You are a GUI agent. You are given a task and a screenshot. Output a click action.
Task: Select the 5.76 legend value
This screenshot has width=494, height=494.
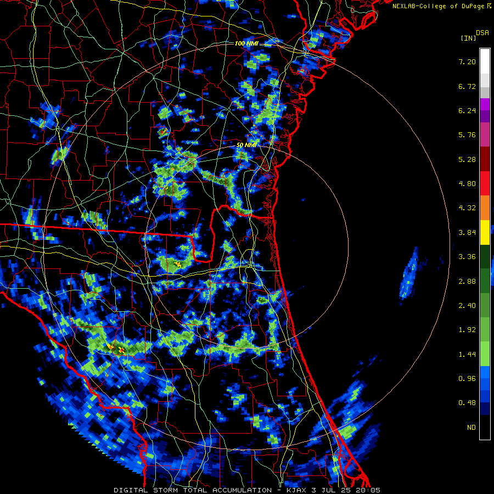pyautogui.click(x=467, y=135)
